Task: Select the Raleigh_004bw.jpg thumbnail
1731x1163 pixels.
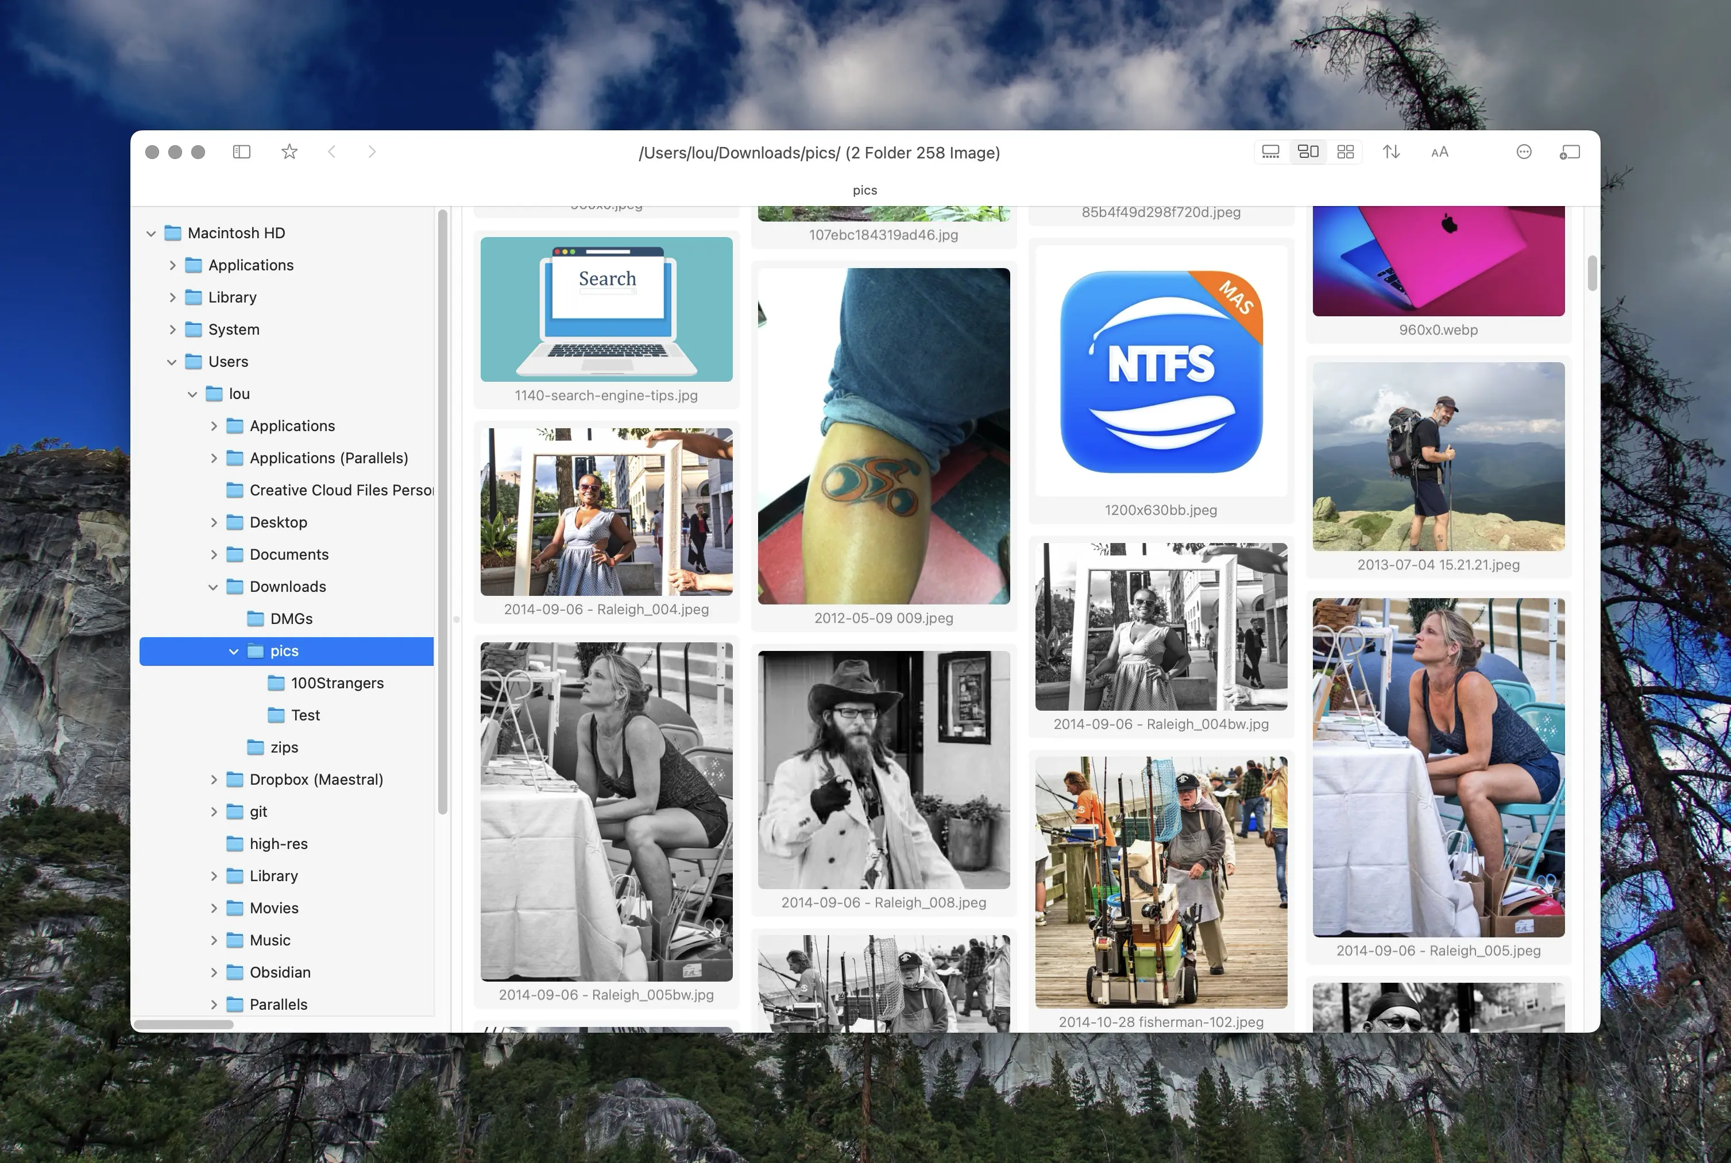Action: tap(1161, 627)
